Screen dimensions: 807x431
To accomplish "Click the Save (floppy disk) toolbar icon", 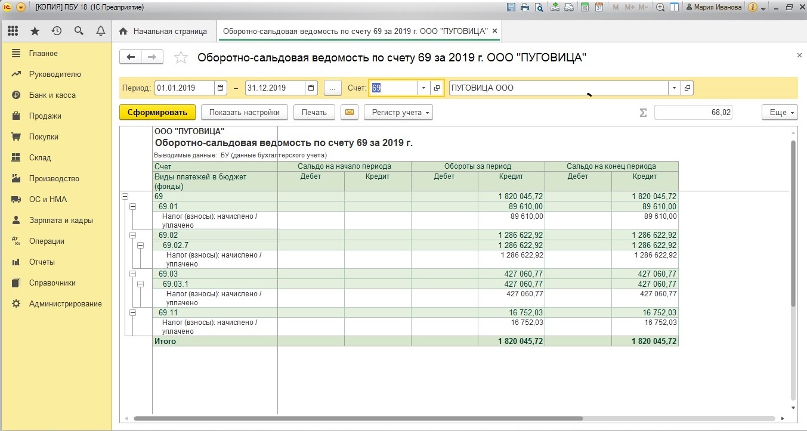I will (x=511, y=8).
